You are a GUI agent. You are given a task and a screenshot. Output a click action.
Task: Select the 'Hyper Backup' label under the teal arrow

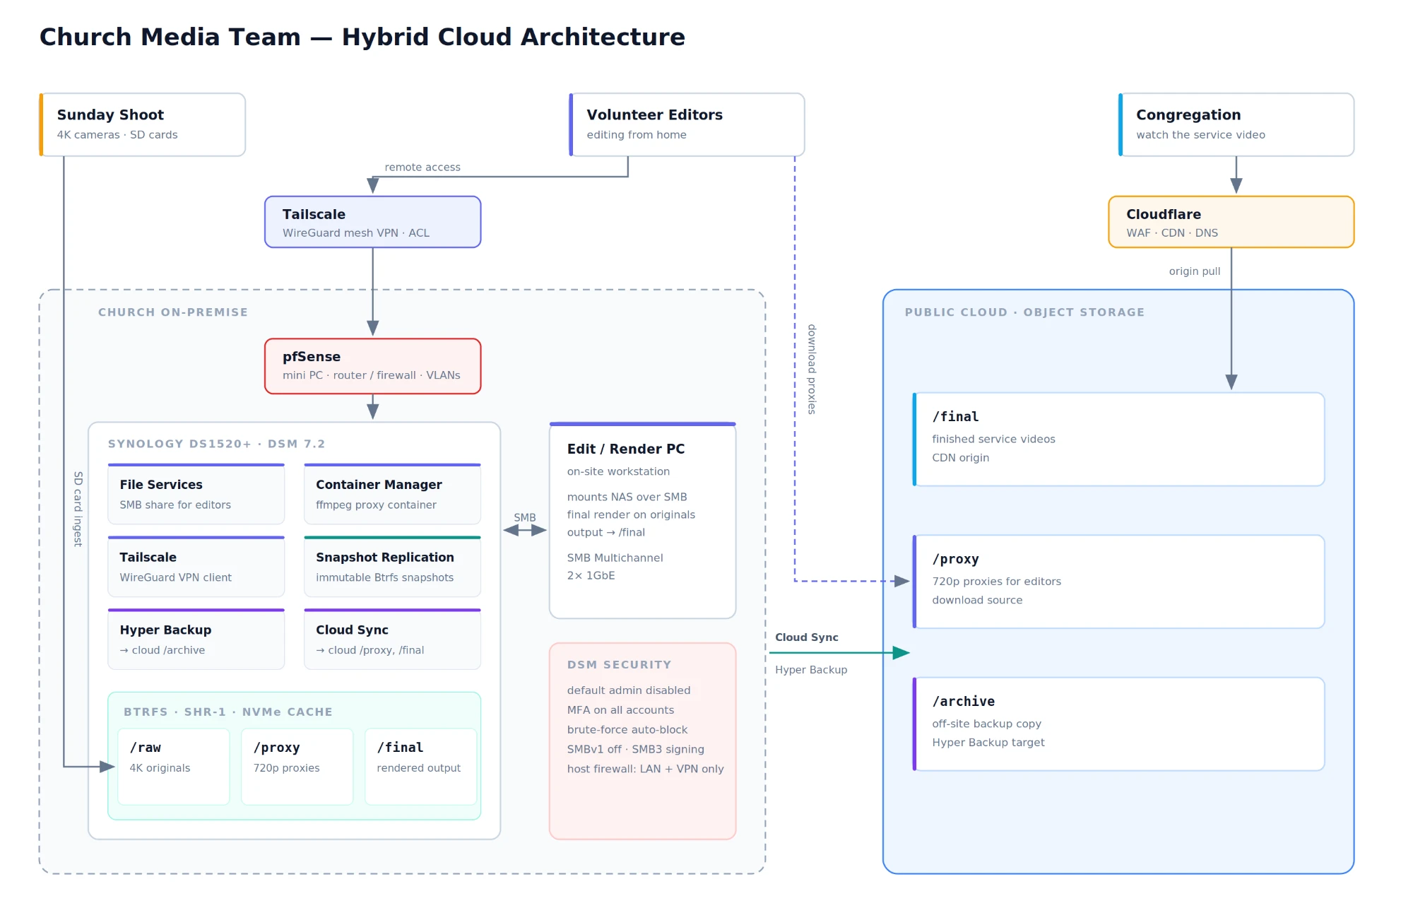[811, 670]
